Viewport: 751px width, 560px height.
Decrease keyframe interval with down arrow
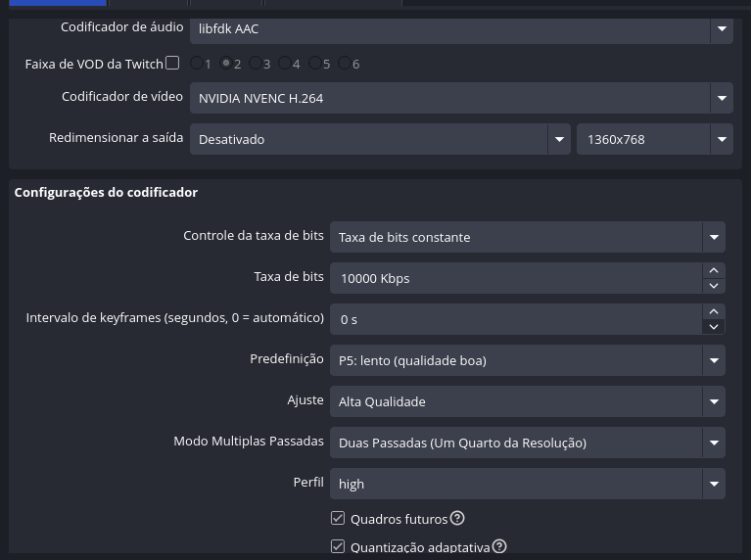pyautogui.click(x=714, y=327)
